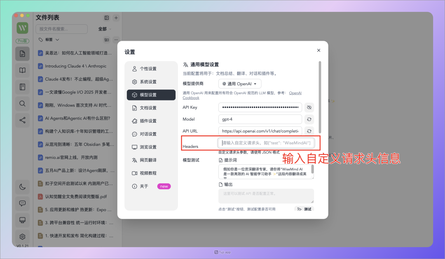
Task: Open the monitor icon in left sidebar
Action: (22, 220)
